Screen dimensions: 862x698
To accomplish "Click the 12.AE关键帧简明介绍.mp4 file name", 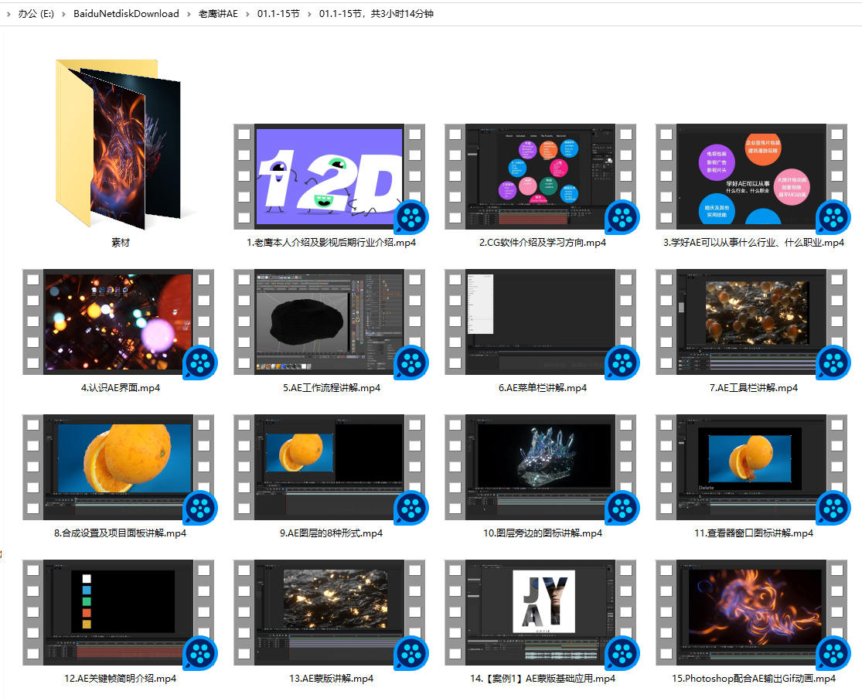I will click(x=120, y=679).
